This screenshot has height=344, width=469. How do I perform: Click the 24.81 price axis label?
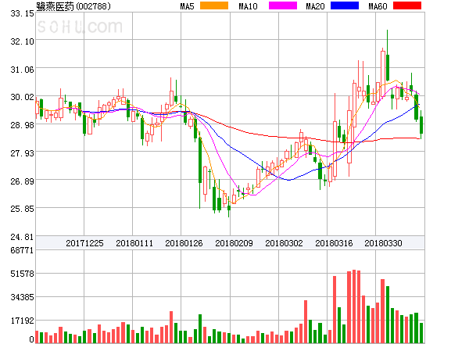22,237
